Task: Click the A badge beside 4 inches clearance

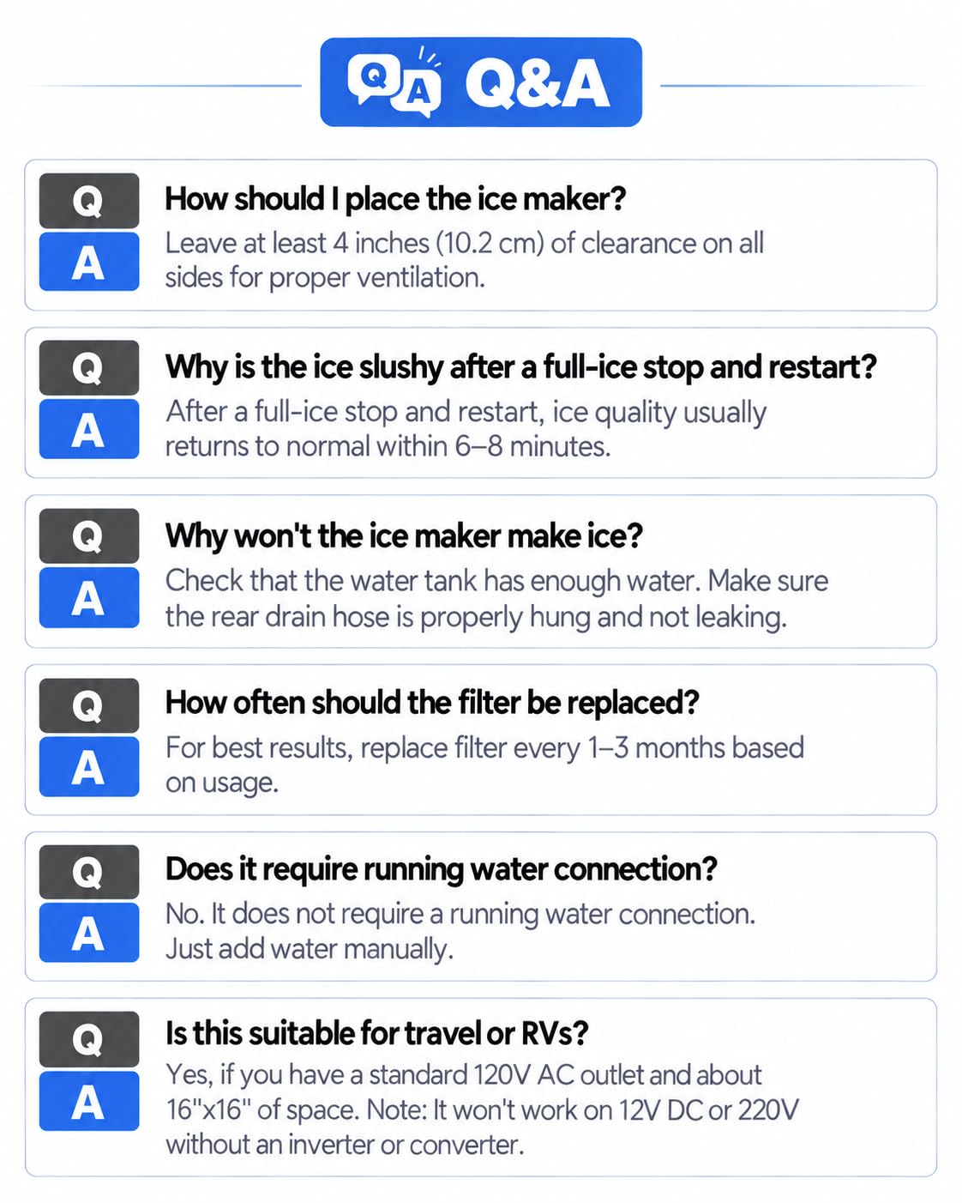Action: click(x=89, y=261)
